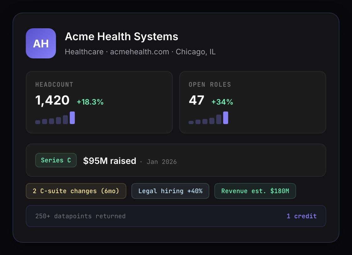The height and width of the screenshot is (255, 352).
Task: Click the +34% open roles growth figure
Action: 222,102
